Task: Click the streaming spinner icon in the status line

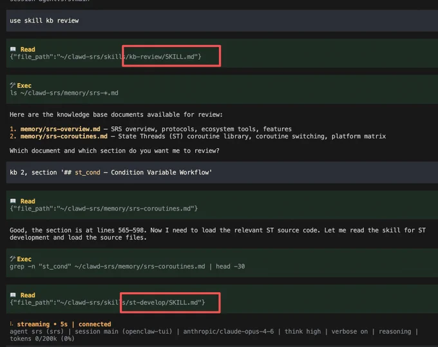Action: pos(12,324)
